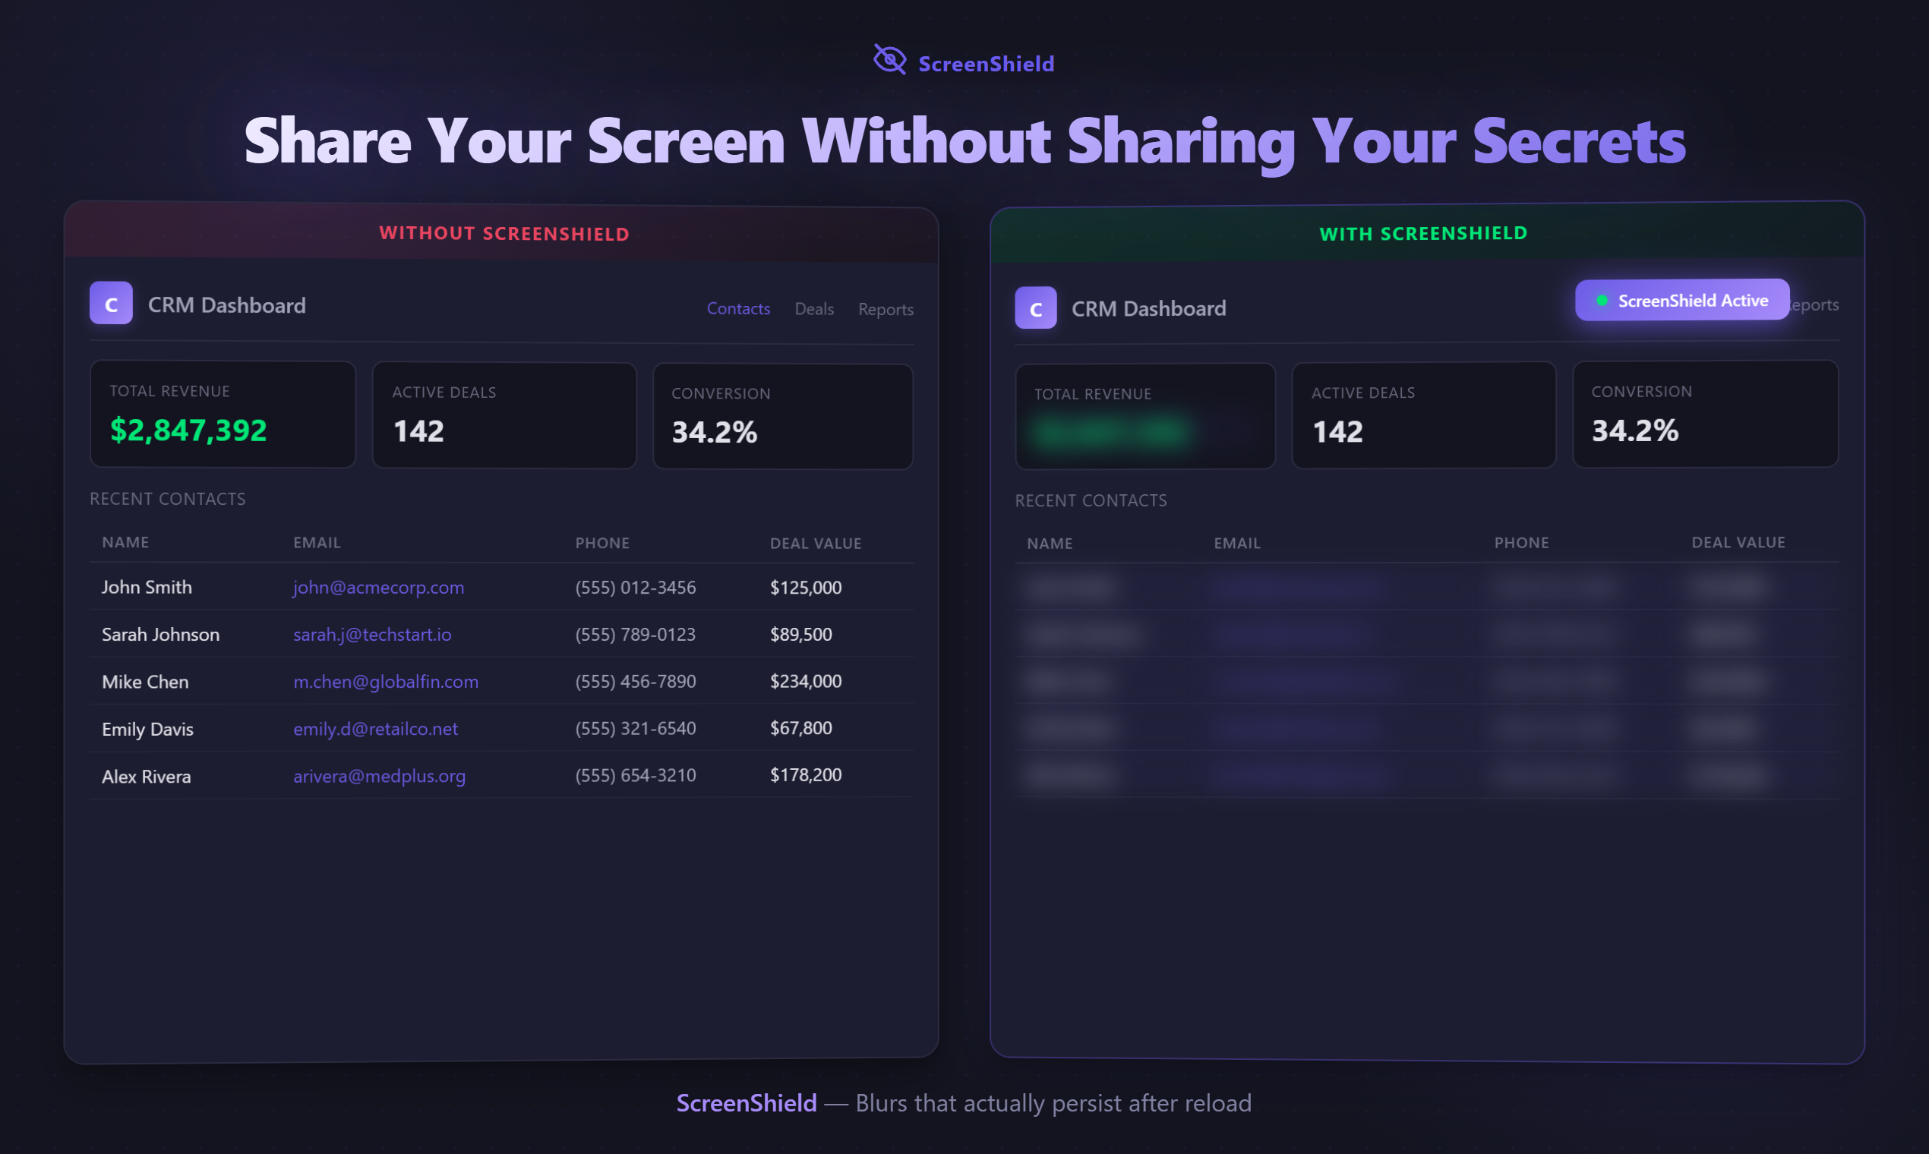Select the Recent Contacts section header
The height and width of the screenshot is (1154, 1929).
[x=168, y=499]
